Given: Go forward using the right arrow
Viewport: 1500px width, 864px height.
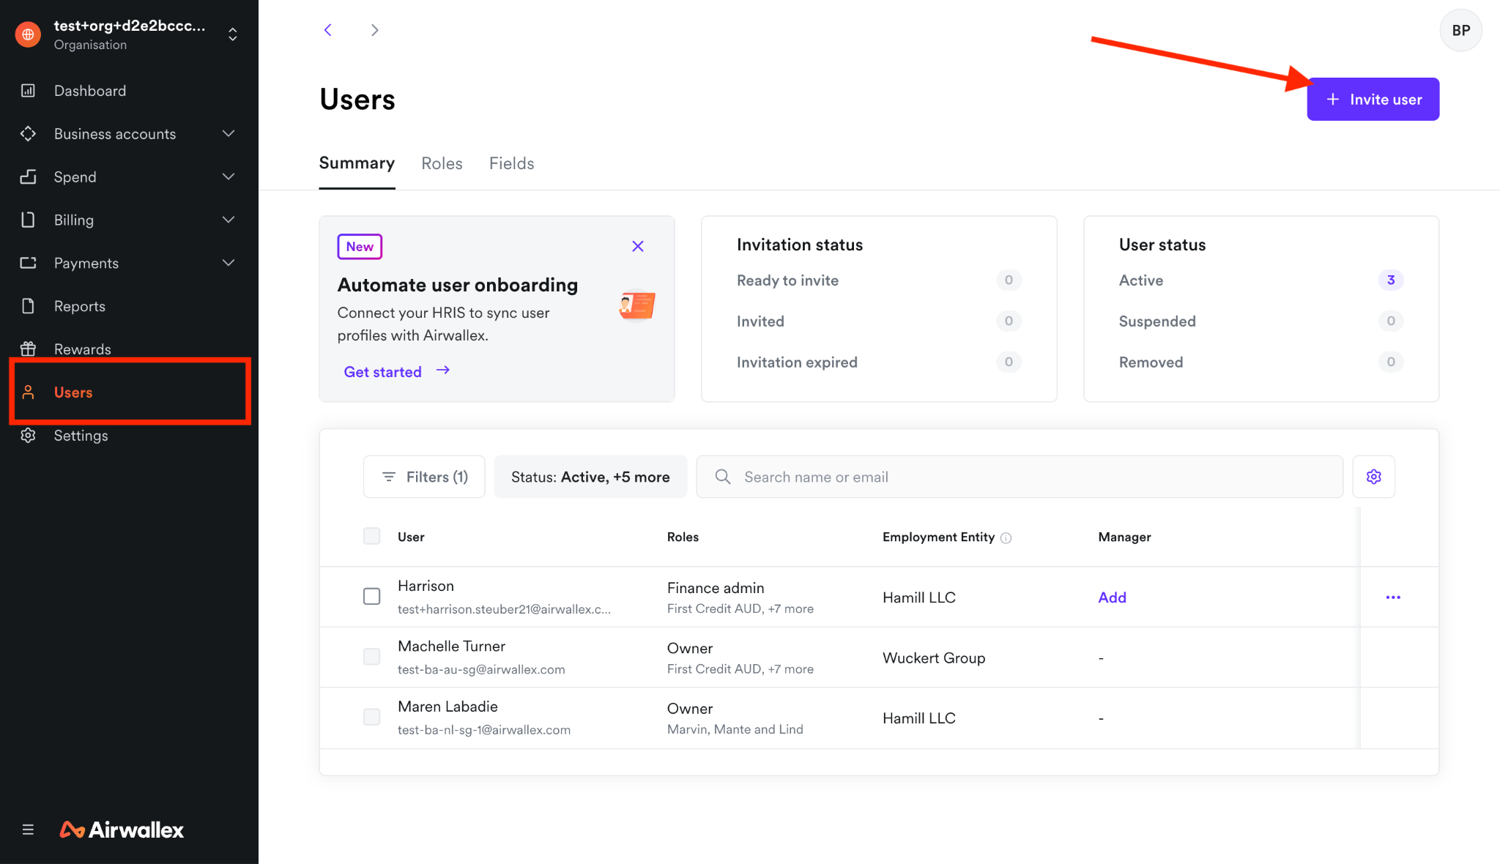Looking at the screenshot, I should tap(375, 30).
